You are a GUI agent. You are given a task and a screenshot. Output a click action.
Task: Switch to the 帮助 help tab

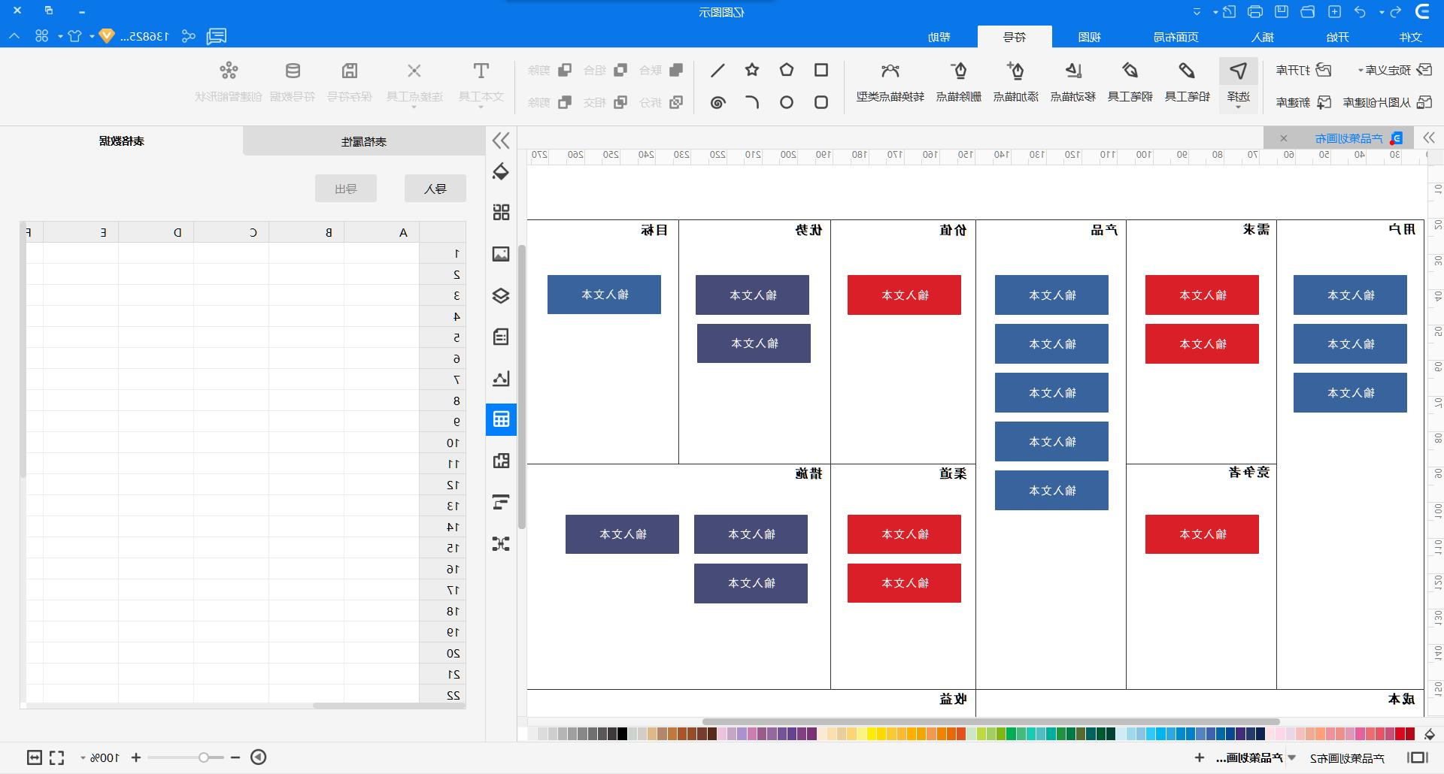pos(939,37)
